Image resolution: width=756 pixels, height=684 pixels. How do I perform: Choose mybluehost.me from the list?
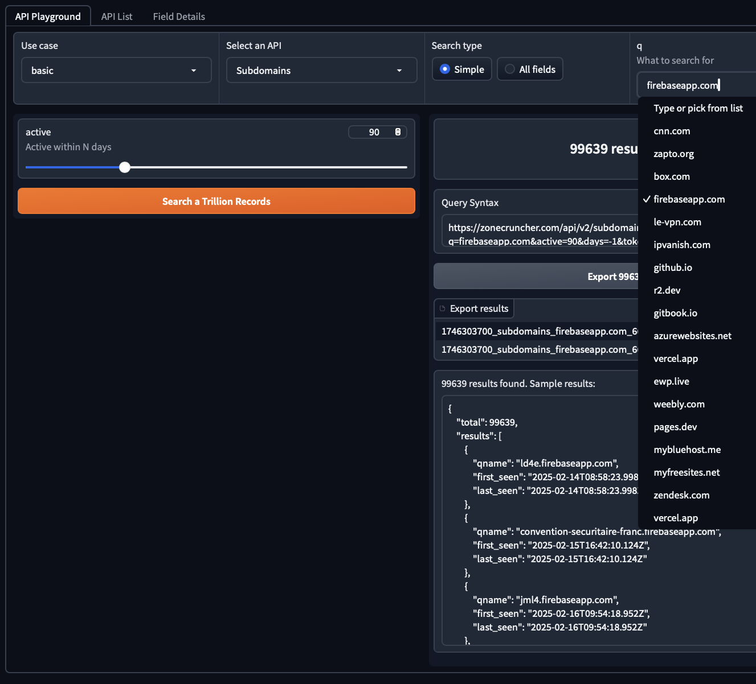[x=697, y=450]
